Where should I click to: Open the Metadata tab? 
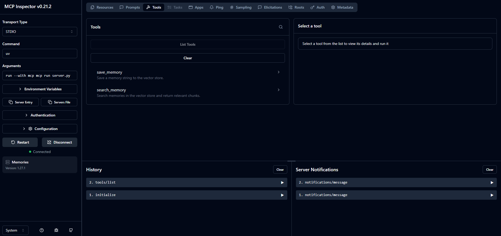[x=342, y=7]
